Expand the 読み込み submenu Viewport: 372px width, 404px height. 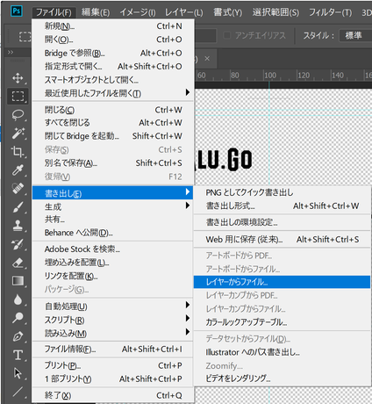(112, 333)
